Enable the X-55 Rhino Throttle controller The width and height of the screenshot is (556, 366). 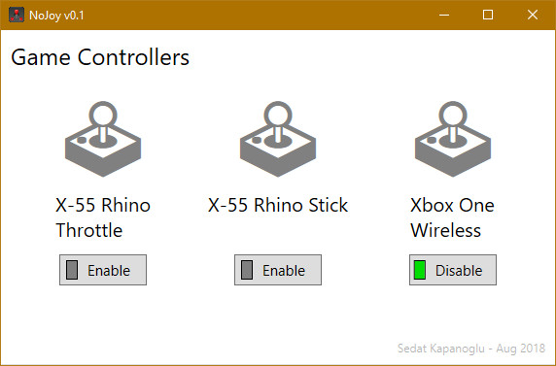tap(103, 270)
